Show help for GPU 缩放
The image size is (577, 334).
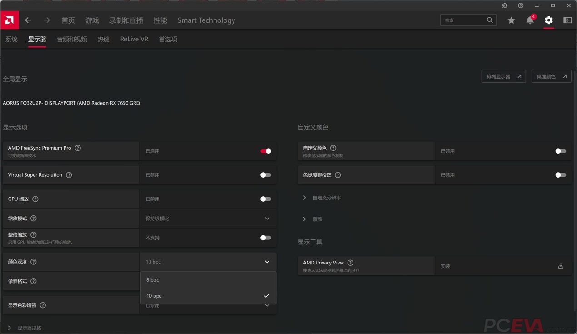tap(35, 199)
